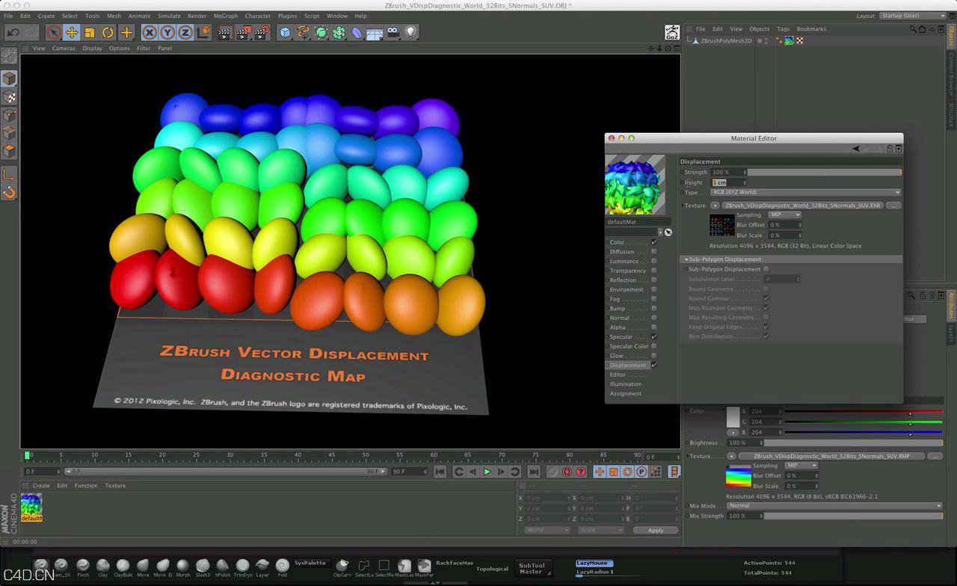Open the MoGraph menu

click(x=224, y=16)
